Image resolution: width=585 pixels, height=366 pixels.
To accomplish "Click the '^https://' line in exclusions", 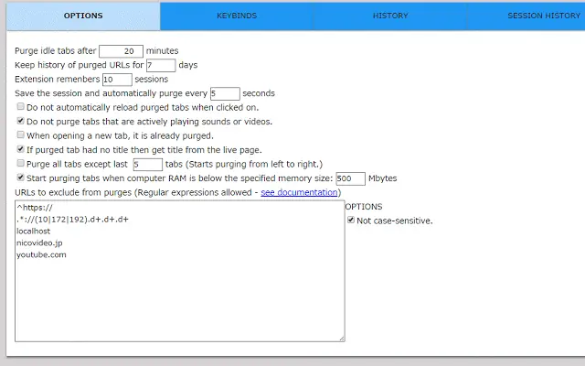I will (35, 208).
